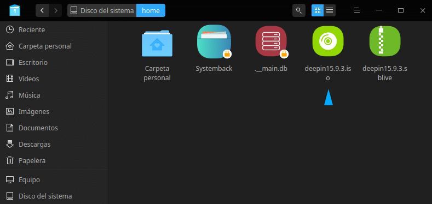Viewport: 432px width, 204px height.
Task: Click the sidebar home icon beside Carpeta personal
Action: 10,46
